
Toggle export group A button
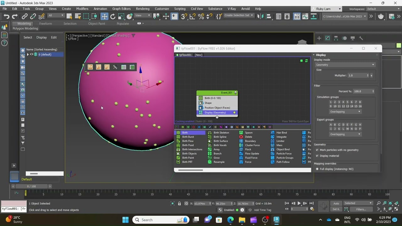point(331,125)
